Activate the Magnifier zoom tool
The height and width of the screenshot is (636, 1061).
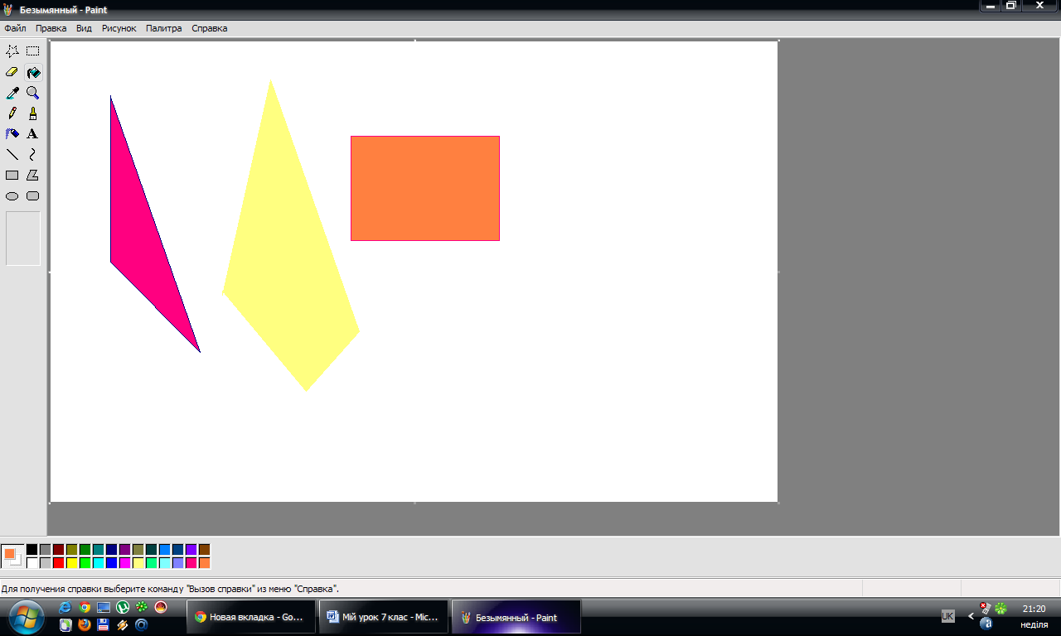[33, 93]
